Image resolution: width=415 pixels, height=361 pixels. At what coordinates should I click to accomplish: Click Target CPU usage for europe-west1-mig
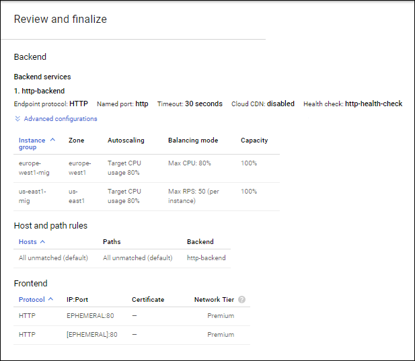[124, 168]
